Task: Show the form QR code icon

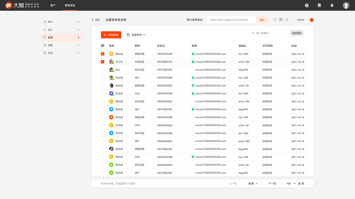Action: click(281, 20)
